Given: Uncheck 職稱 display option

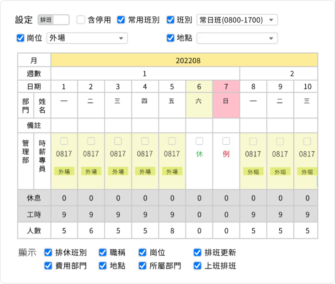Looking at the screenshot, I should [103, 252].
